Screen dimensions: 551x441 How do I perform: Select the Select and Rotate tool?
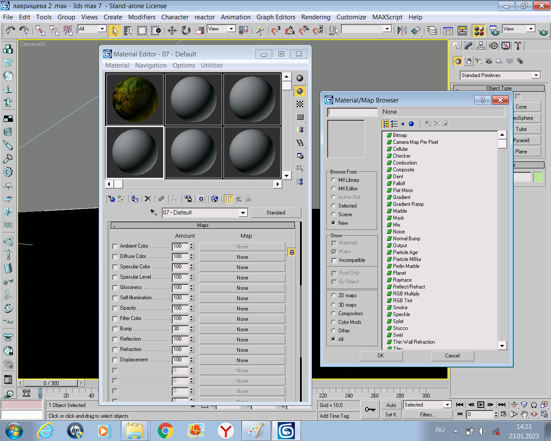[186, 31]
